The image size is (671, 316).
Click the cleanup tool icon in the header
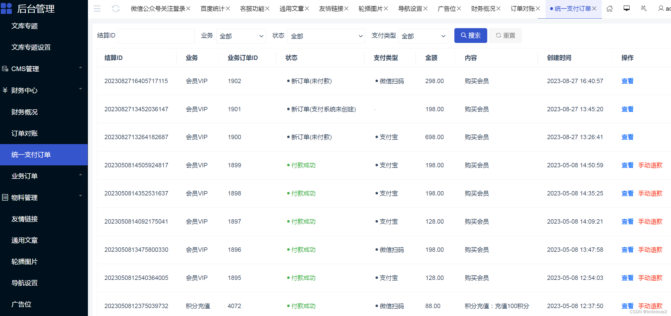coord(644,8)
